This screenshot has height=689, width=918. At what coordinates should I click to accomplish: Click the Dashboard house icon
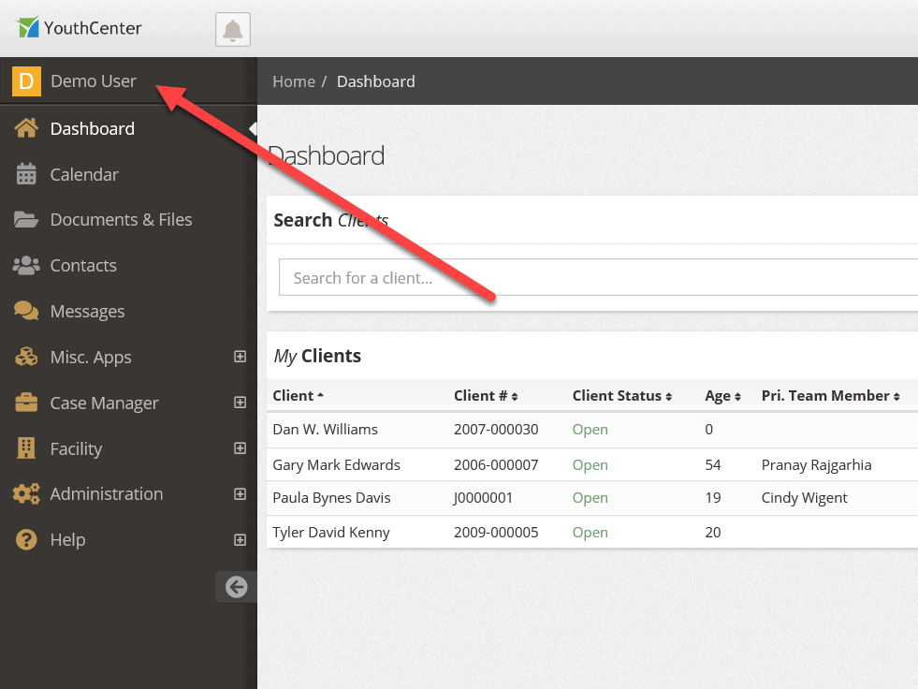point(26,128)
